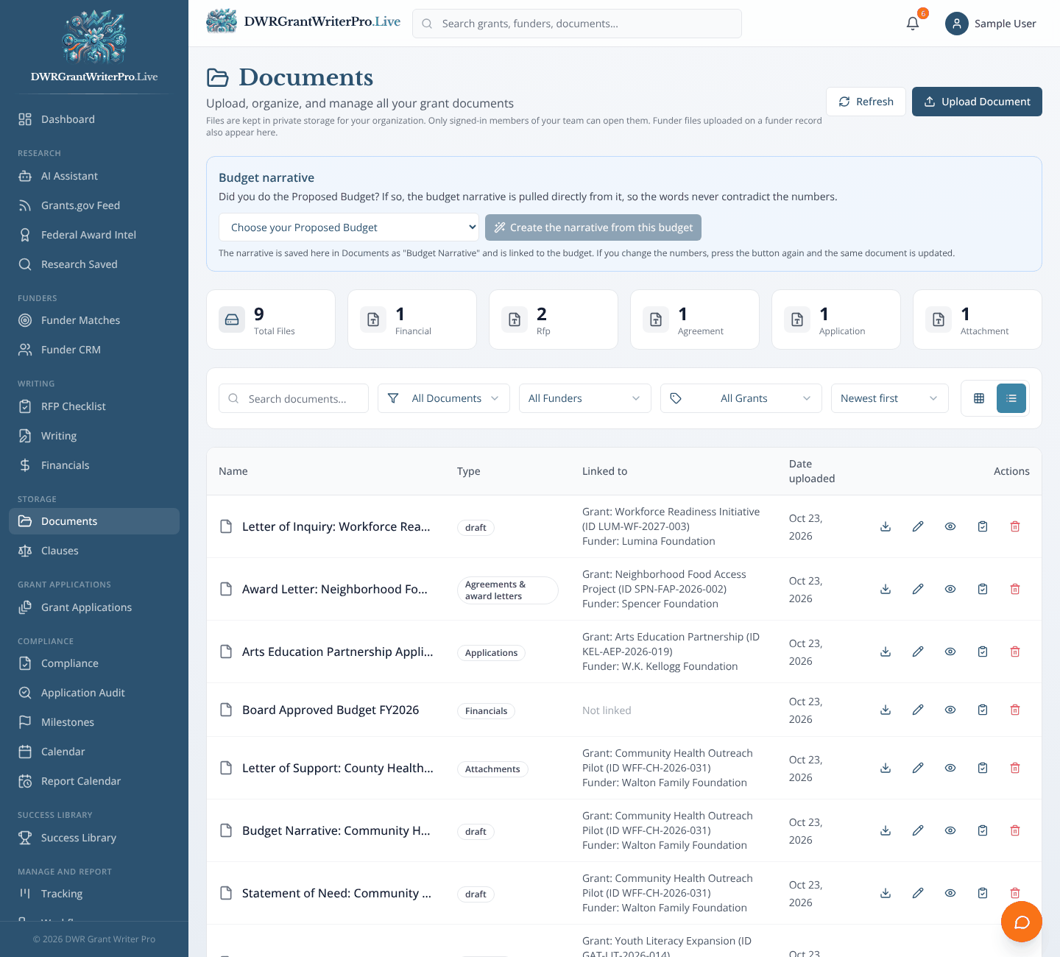The width and height of the screenshot is (1060, 957).
Task: Download the Arts Education Partnership application
Action: (x=886, y=651)
